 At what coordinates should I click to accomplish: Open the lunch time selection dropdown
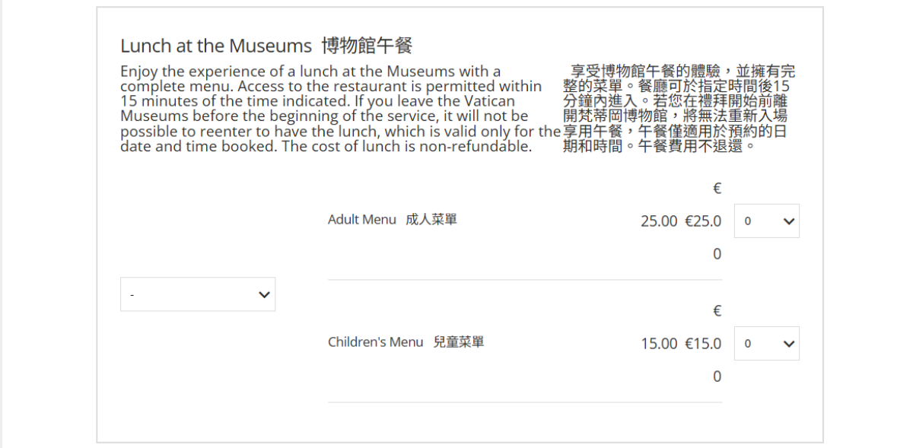tap(197, 294)
